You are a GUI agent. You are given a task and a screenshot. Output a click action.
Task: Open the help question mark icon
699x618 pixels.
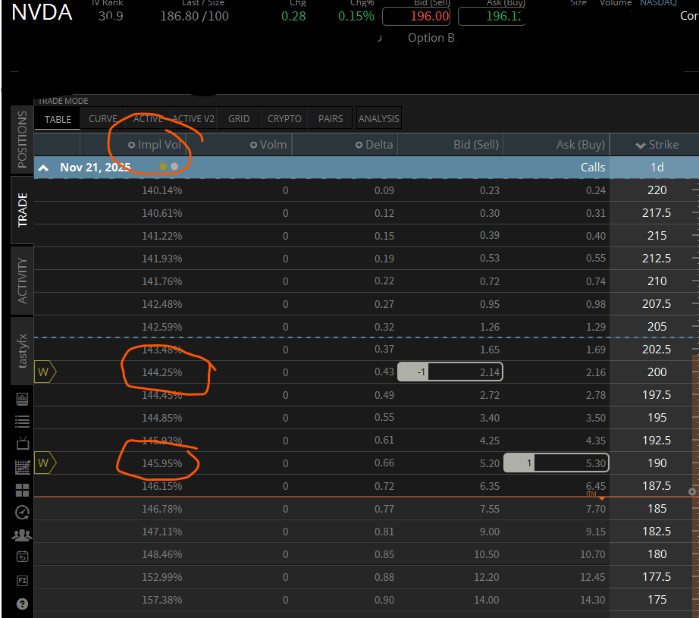(x=22, y=604)
